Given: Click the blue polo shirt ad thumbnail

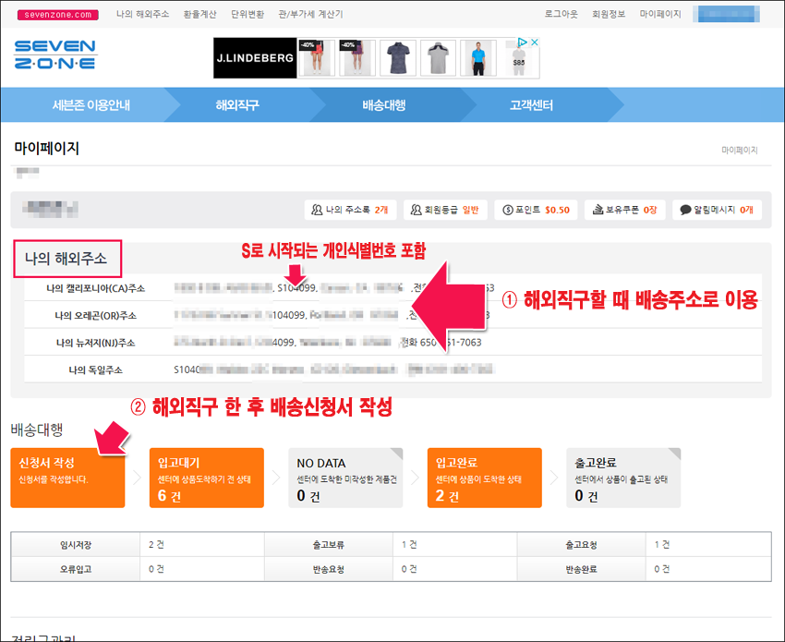Looking at the screenshot, I should 477,58.
